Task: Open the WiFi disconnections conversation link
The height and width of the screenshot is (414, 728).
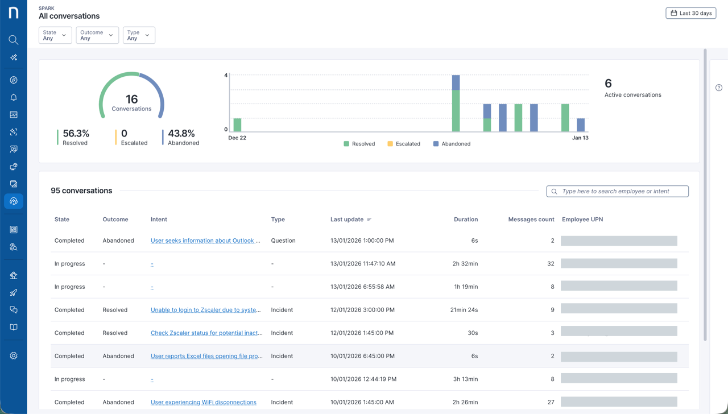Action: coord(203,402)
